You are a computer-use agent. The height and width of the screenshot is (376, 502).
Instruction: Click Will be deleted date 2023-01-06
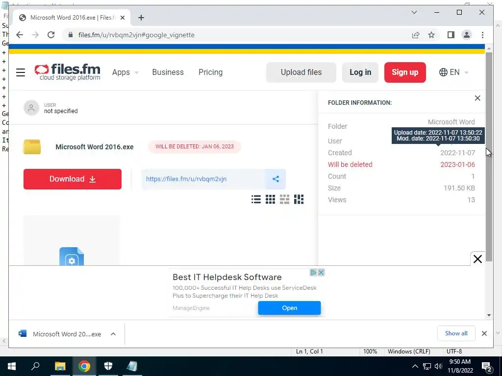coord(457,164)
